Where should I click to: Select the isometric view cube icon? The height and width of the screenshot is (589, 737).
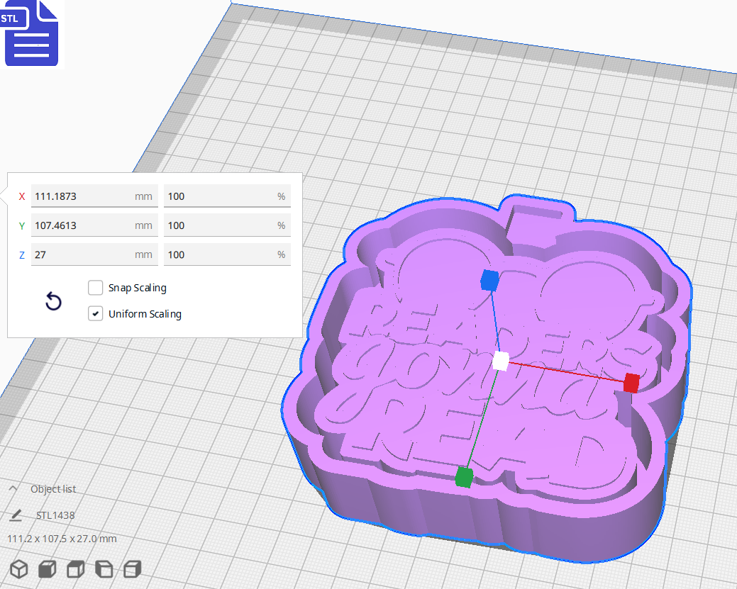(18, 569)
